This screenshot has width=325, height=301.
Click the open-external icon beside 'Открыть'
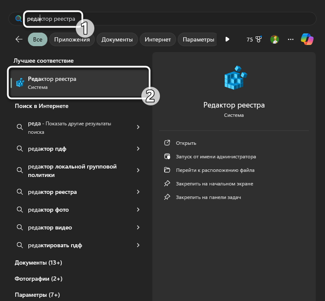tap(167, 143)
